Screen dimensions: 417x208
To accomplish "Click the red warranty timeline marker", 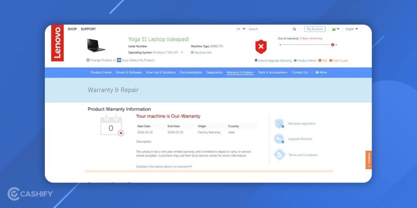I will click(x=332, y=45).
